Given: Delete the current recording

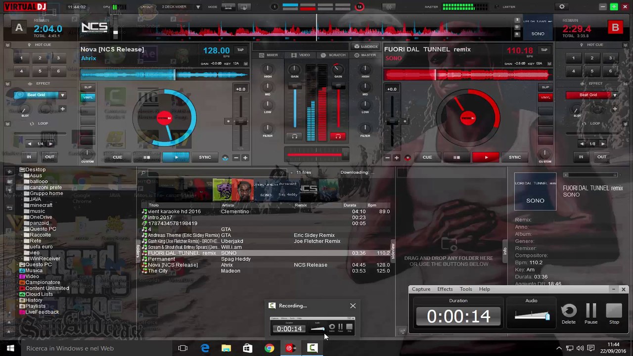Looking at the screenshot, I should (569, 313).
